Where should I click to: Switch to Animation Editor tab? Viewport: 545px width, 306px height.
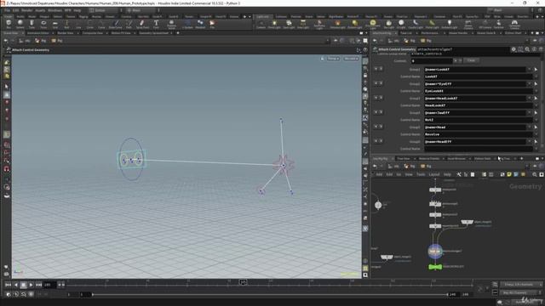coord(38,33)
